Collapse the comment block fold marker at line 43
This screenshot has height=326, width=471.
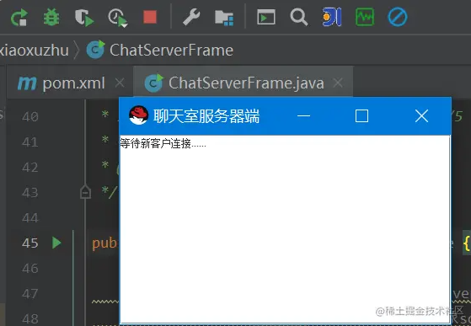(86, 191)
